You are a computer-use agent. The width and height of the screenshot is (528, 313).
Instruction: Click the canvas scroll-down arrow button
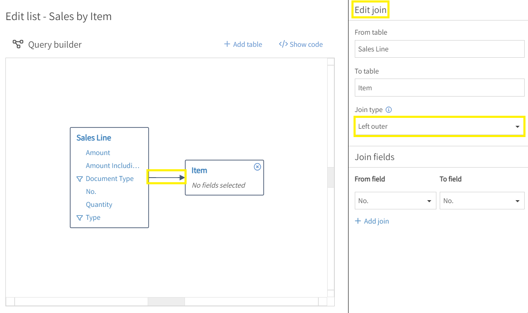tap(331, 293)
